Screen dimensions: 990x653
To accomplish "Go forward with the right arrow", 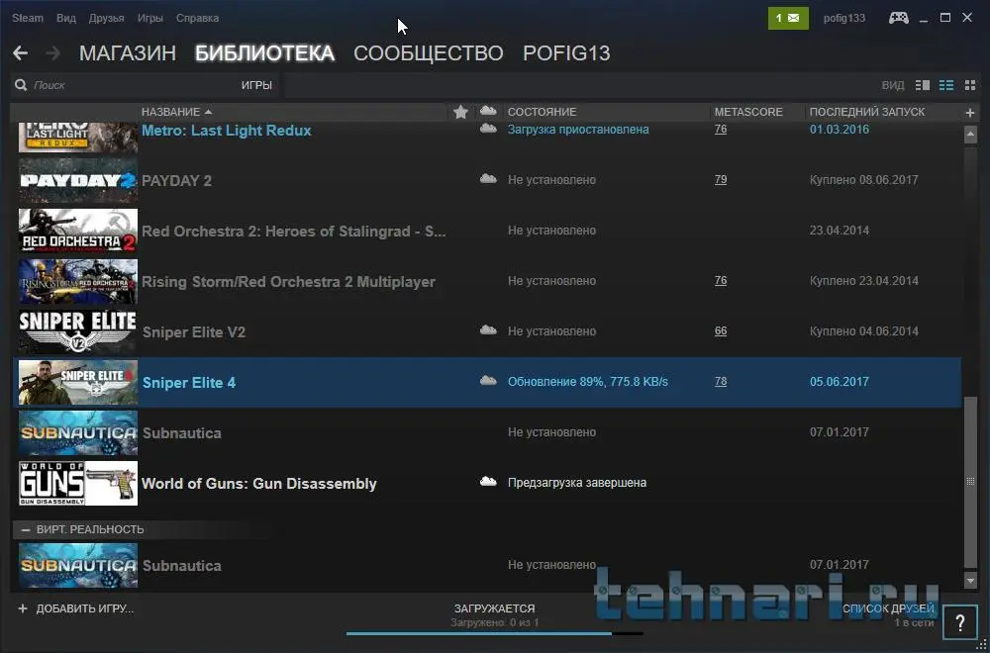I will 53,53.
